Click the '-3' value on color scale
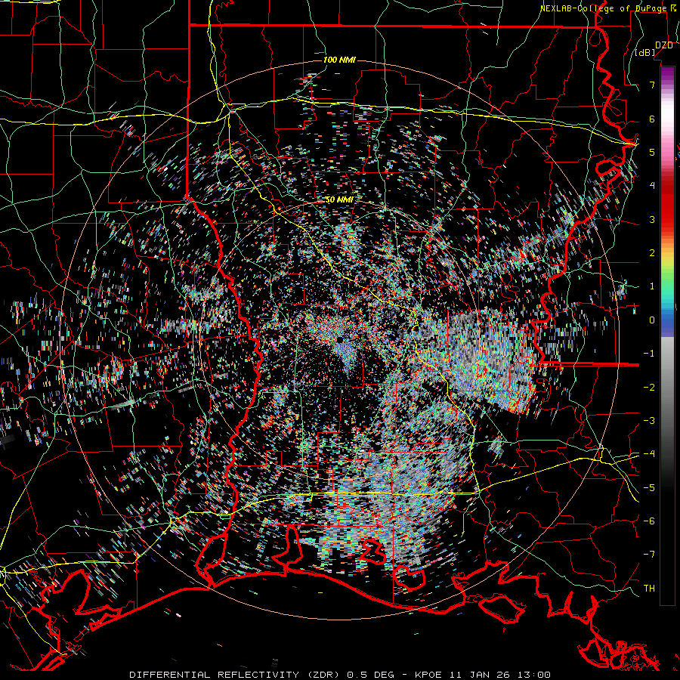The height and width of the screenshot is (680, 680). 649,421
